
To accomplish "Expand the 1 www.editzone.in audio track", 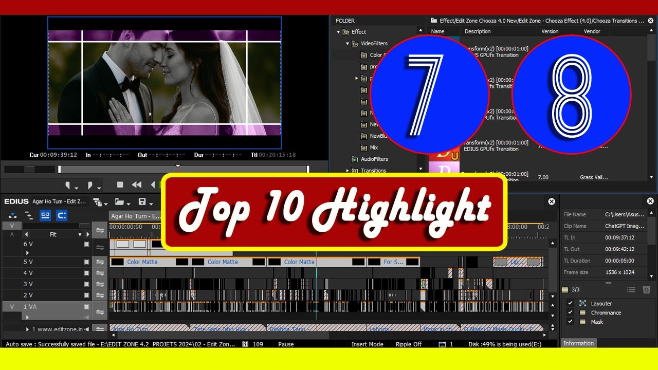I will pos(28,329).
